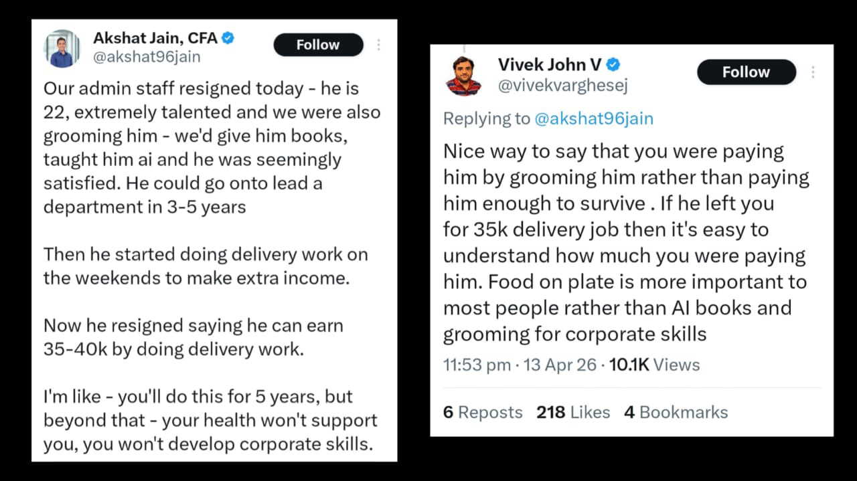Click the 11:53 pm · 13 Apr 26 timestamp
This screenshot has width=857, height=481.
(x=521, y=365)
